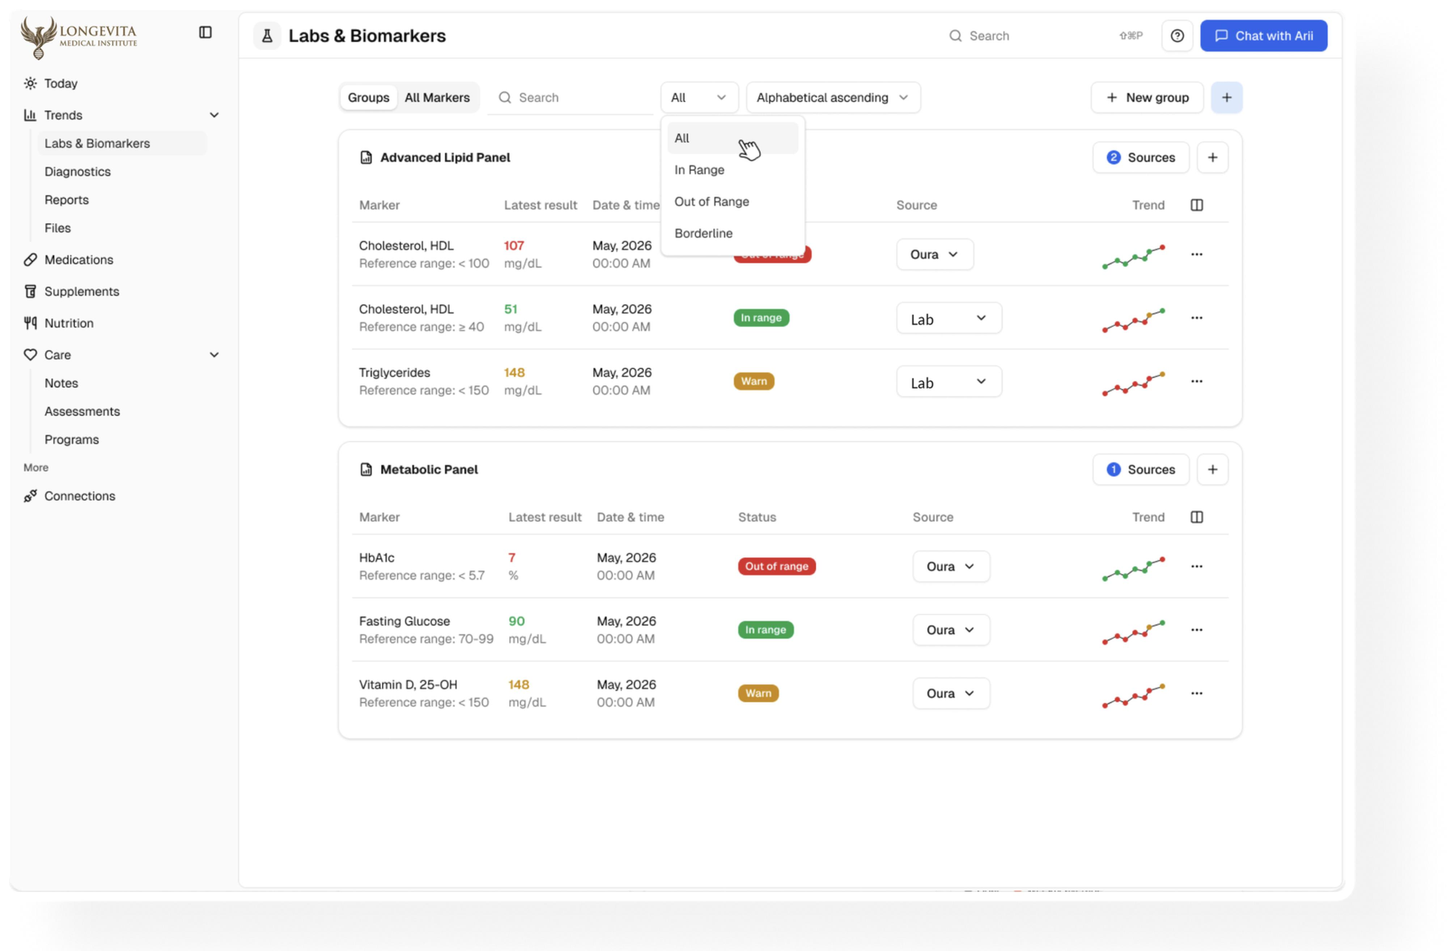The height and width of the screenshot is (951, 1447).
Task: Open more options for Triglycerides row
Action: pyautogui.click(x=1197, y=382)
